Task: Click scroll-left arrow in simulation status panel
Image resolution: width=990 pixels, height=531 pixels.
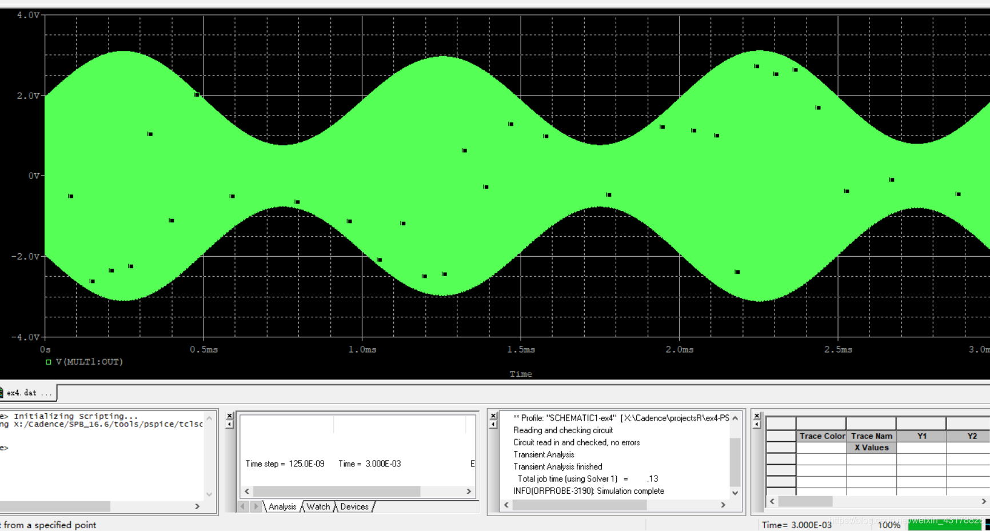Action: [247, 492]
